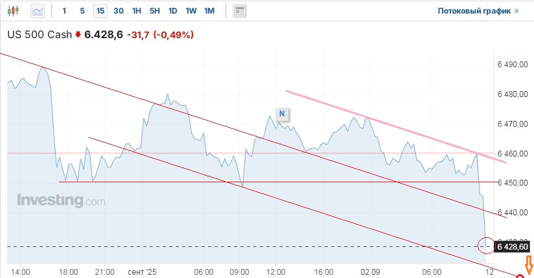Viewport: 534px width, 278px height.
Task: Select the 5 minute timeframe
Action: click(x=82, y=11)
